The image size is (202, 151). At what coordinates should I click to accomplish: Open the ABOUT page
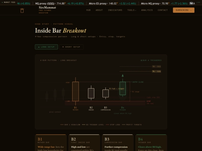click(99, 10)
